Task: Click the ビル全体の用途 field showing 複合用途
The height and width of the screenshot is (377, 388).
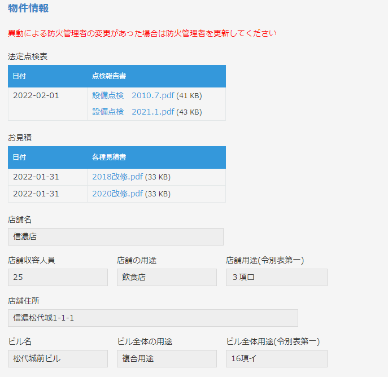Action: point(167,358)
